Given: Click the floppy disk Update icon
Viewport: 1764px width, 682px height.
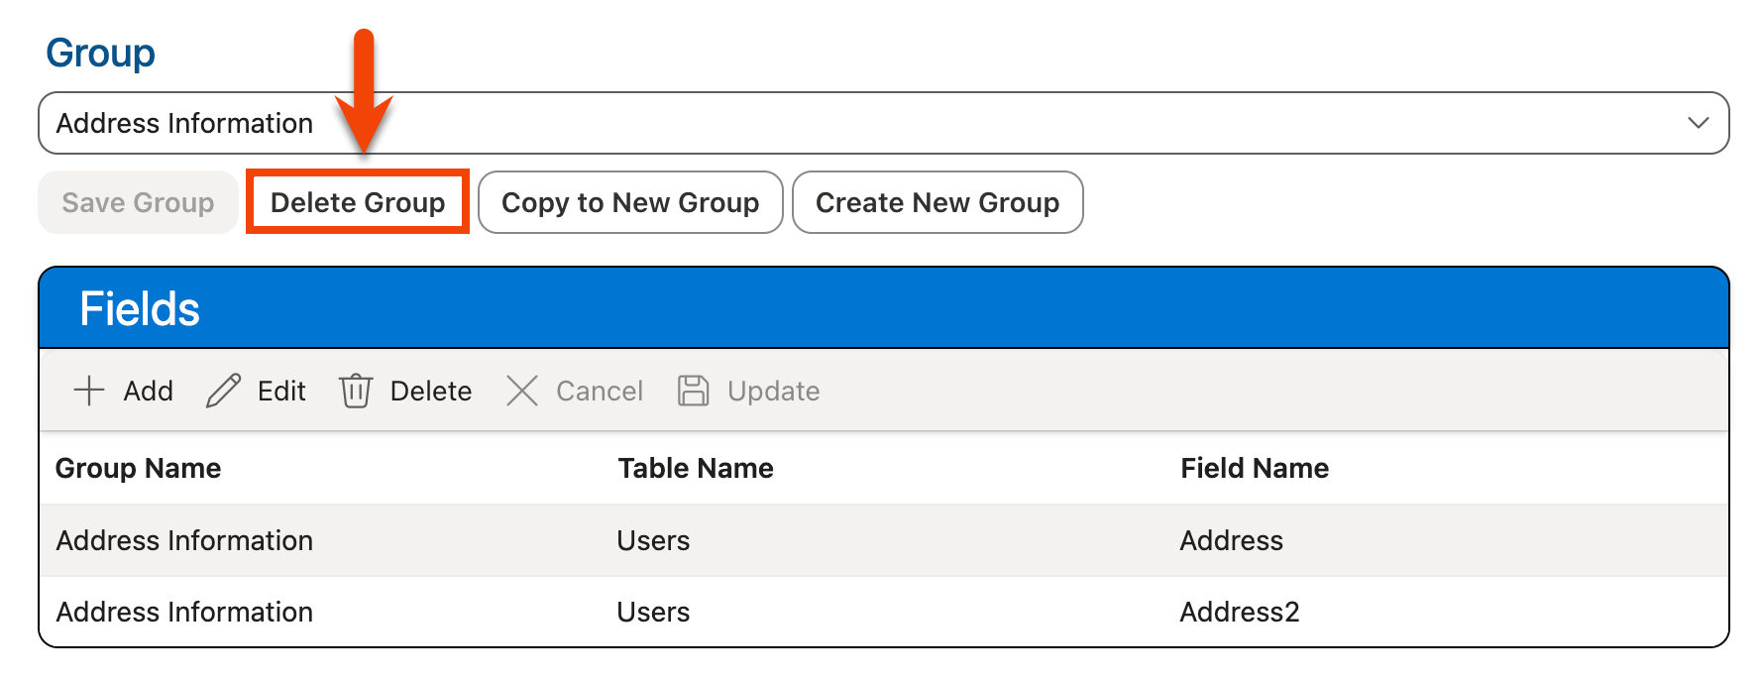Looking at the screenshot, I should (693, 391).
